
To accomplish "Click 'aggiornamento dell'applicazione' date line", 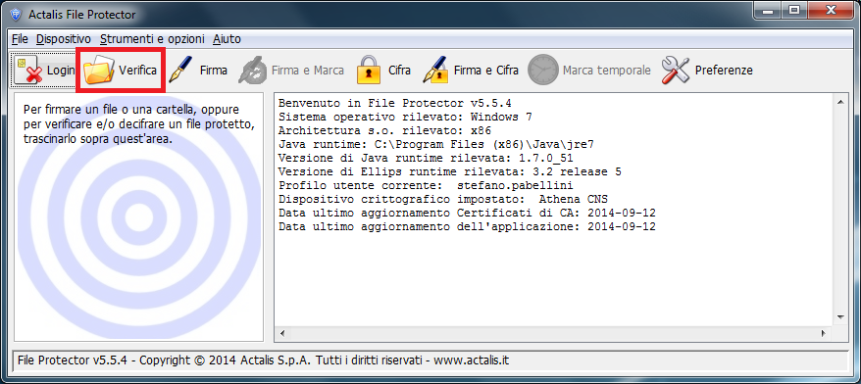I will (468, 226).
